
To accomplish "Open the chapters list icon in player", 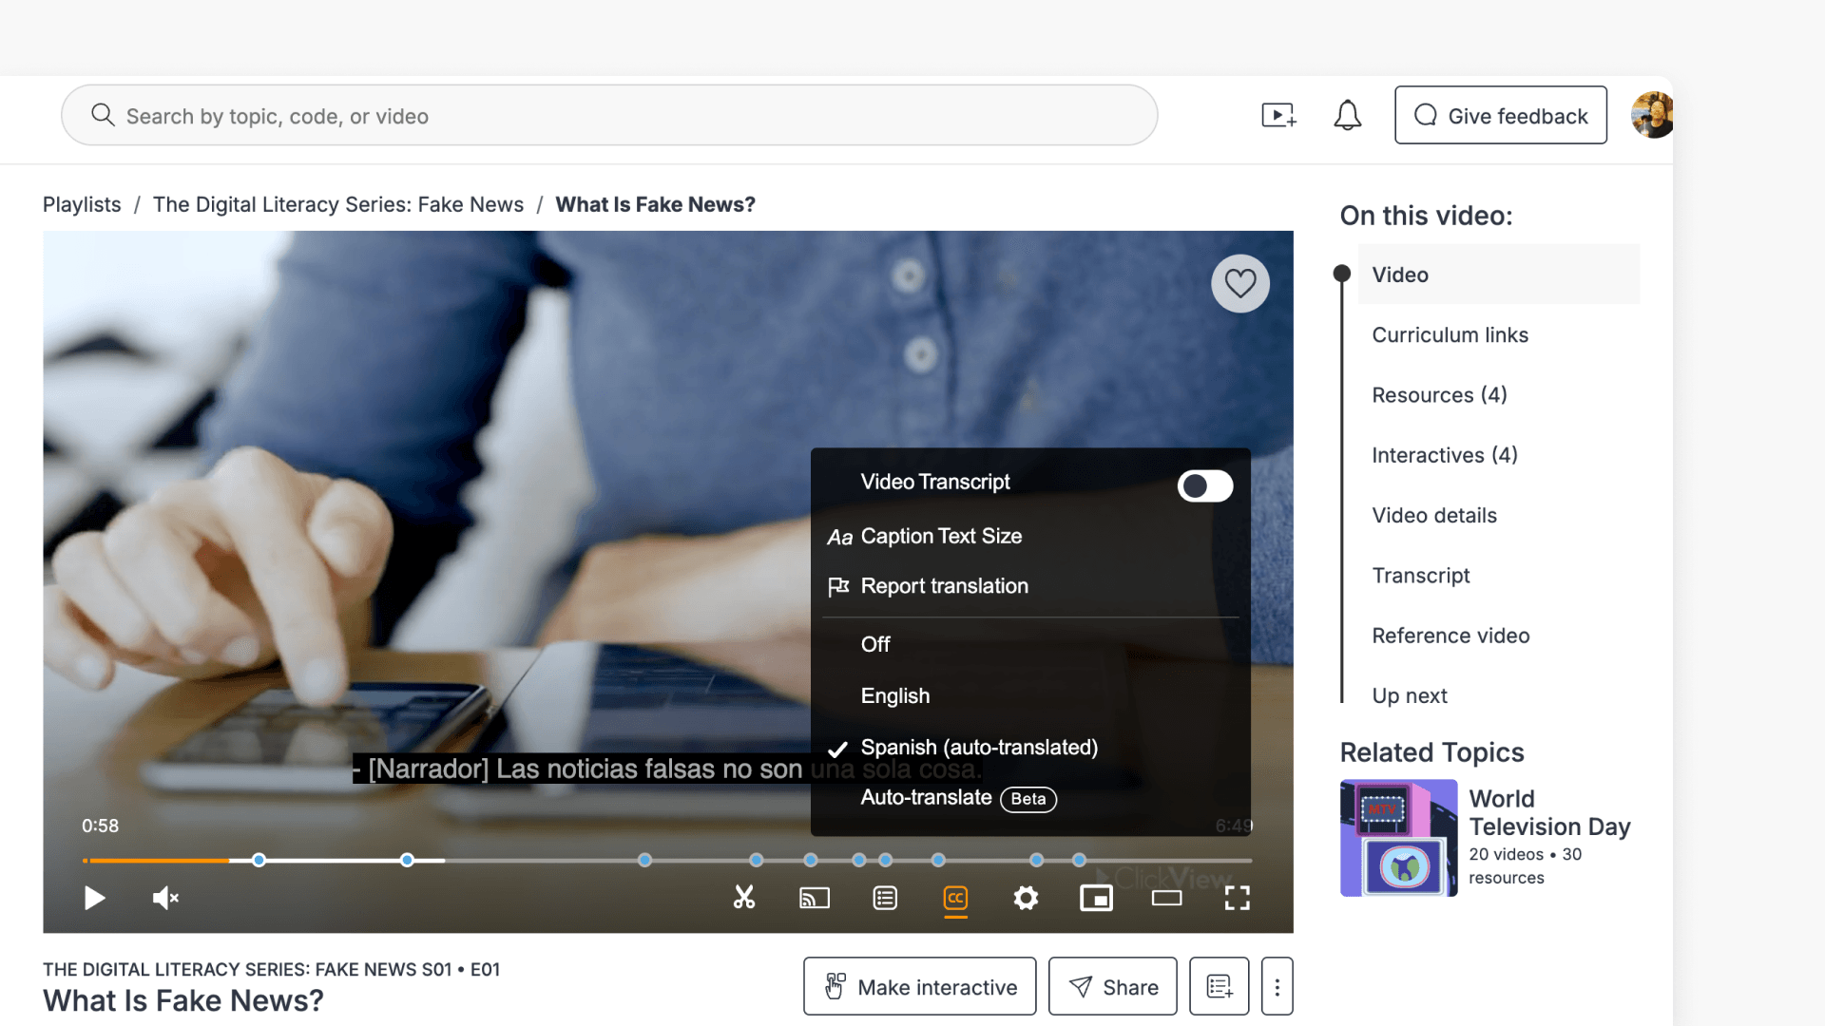I will (885, 898).
